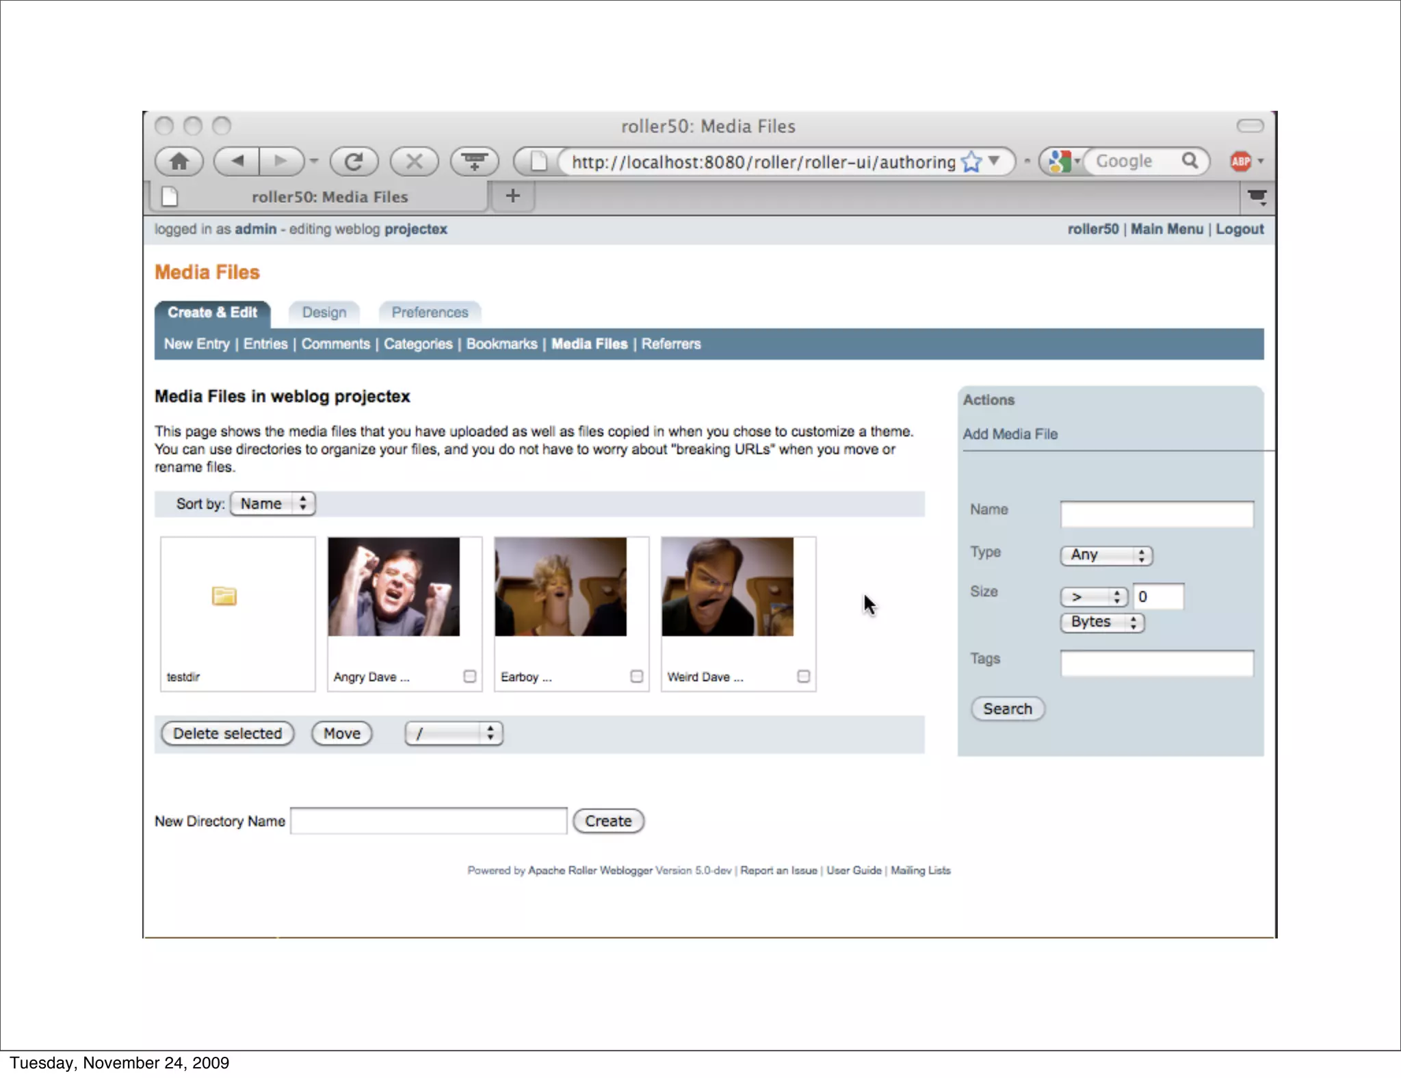Expand the Type Any dropdown

[x=1105, y=555]
